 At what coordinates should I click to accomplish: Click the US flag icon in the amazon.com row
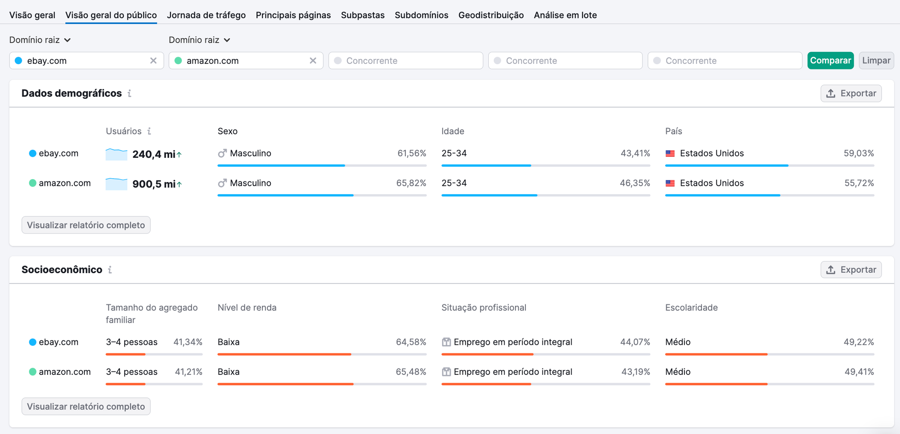point(670,183)
